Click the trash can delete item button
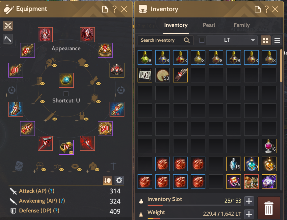 pyautogui.click(x=269, y=208)
